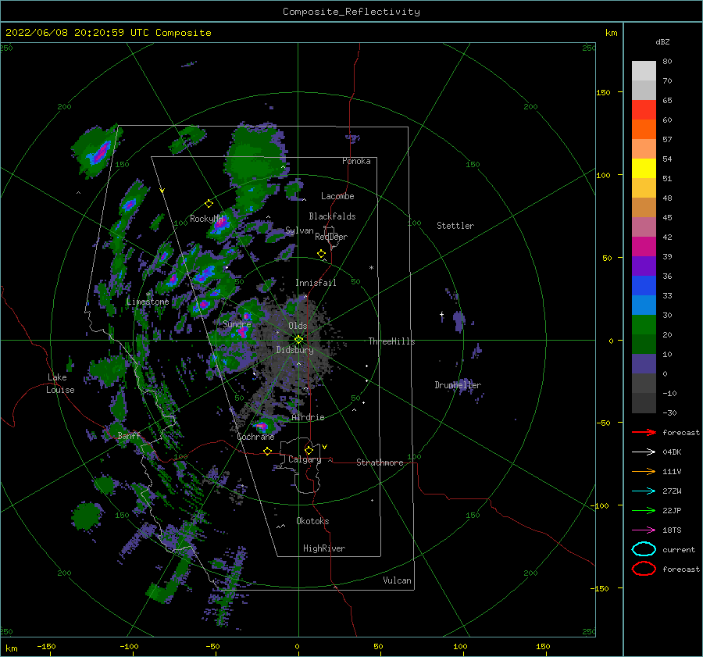Image resolution: width=703 pixels, height=657 pixels.
Task: Click the RedDeer city label
Action: (x=331, y=237)
